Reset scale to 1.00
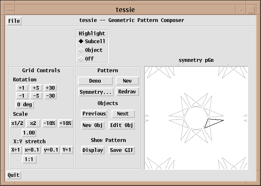The width and height of the screenshot is (261, 186). tap(29, 133)
